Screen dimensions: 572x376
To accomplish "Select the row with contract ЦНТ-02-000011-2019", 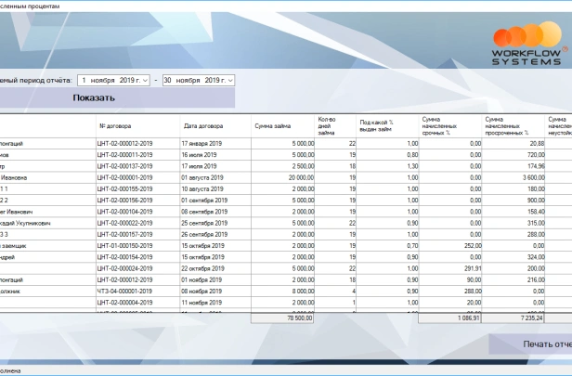I will (x=124, y=155).
